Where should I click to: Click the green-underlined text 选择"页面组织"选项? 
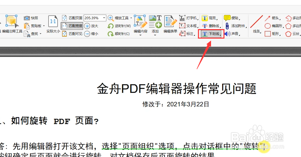(x=138, y=146)
